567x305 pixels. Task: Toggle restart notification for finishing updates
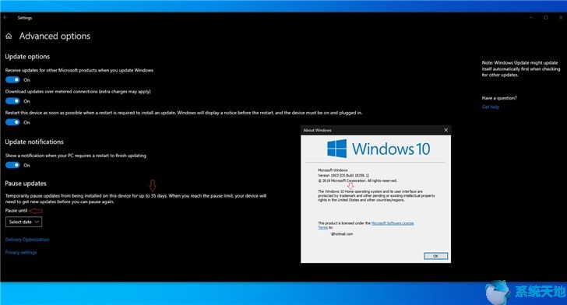12,165
